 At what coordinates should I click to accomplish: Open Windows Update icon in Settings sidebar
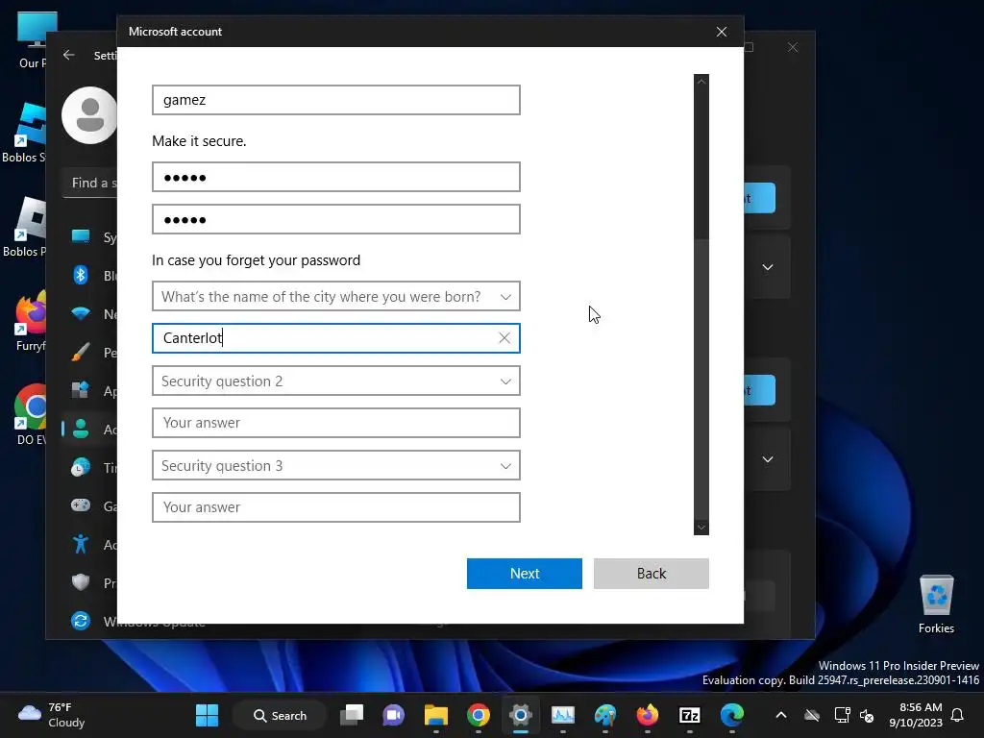[81, 621]
